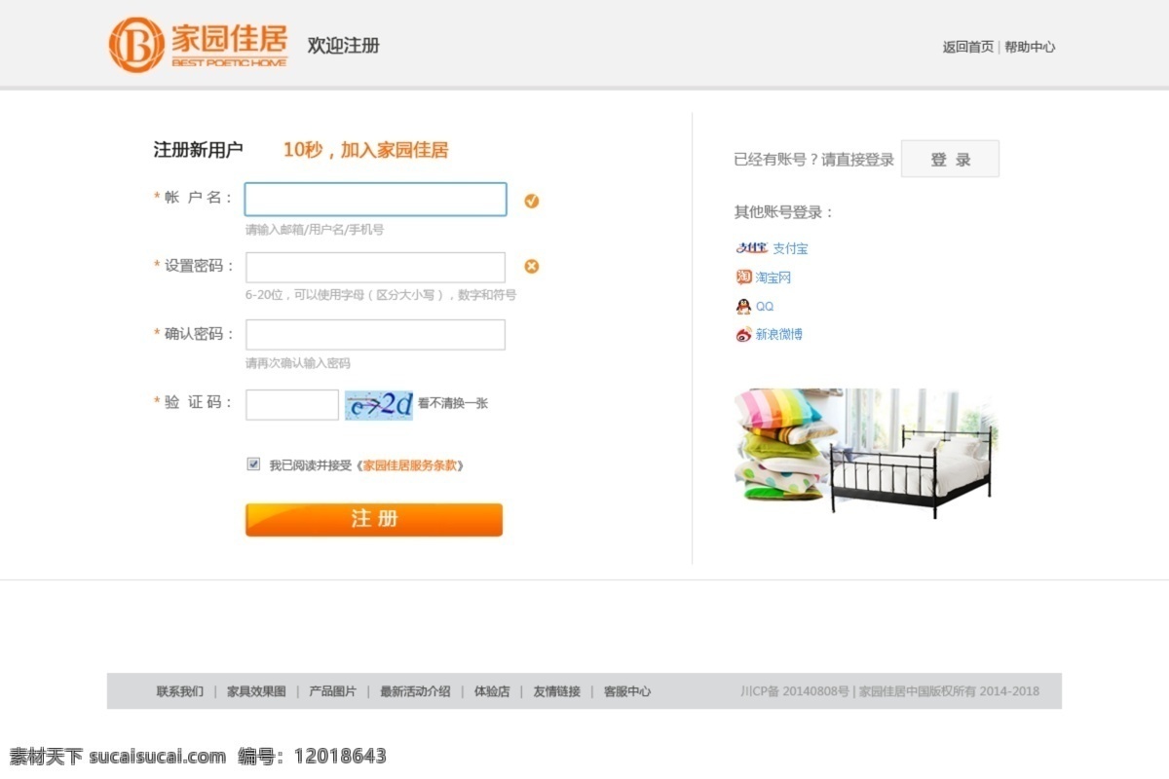
Task: Open 产品图片 footer link
Action: tap(332, 691)
